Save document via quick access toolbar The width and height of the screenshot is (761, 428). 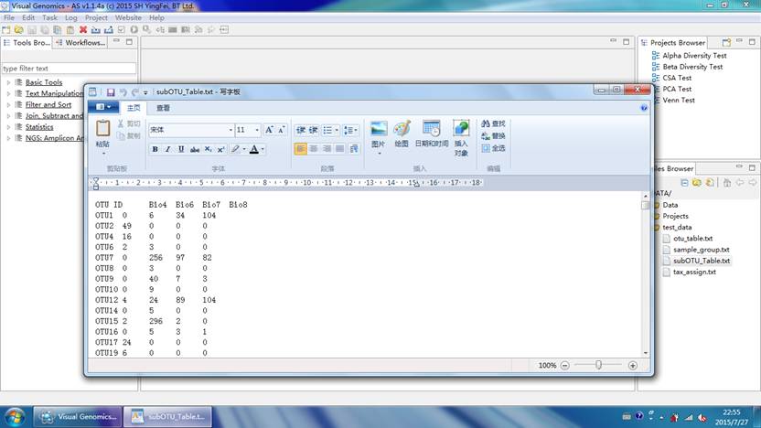pyautogui.click(x=110, y=91)
